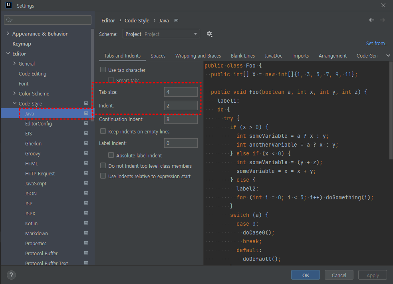Enable Use tab character checkbox
The height and width of the screenshot is (284, 393).
coord(103,70)
